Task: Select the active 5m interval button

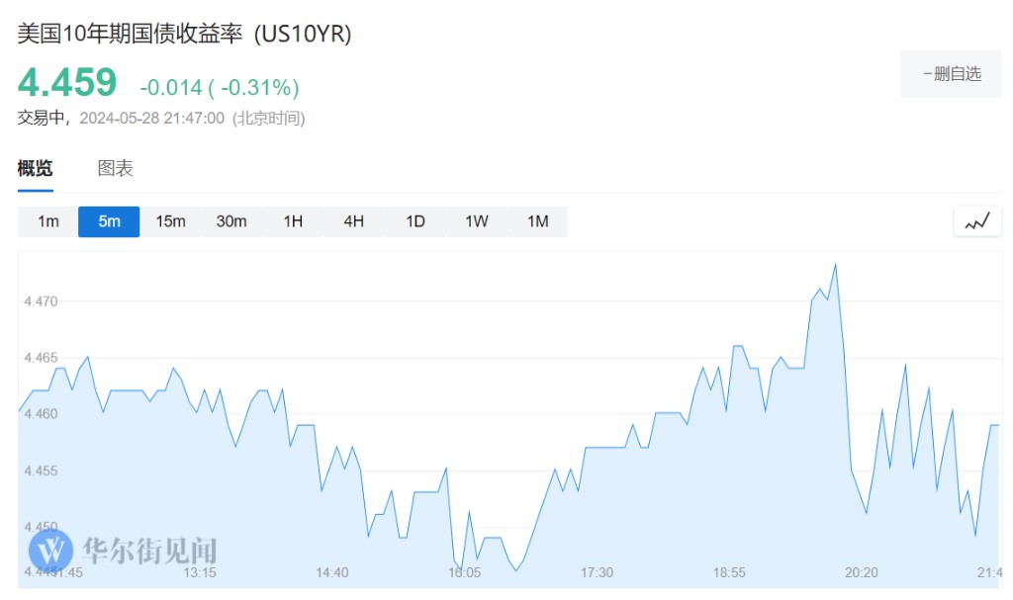Action: pos(109,221)
